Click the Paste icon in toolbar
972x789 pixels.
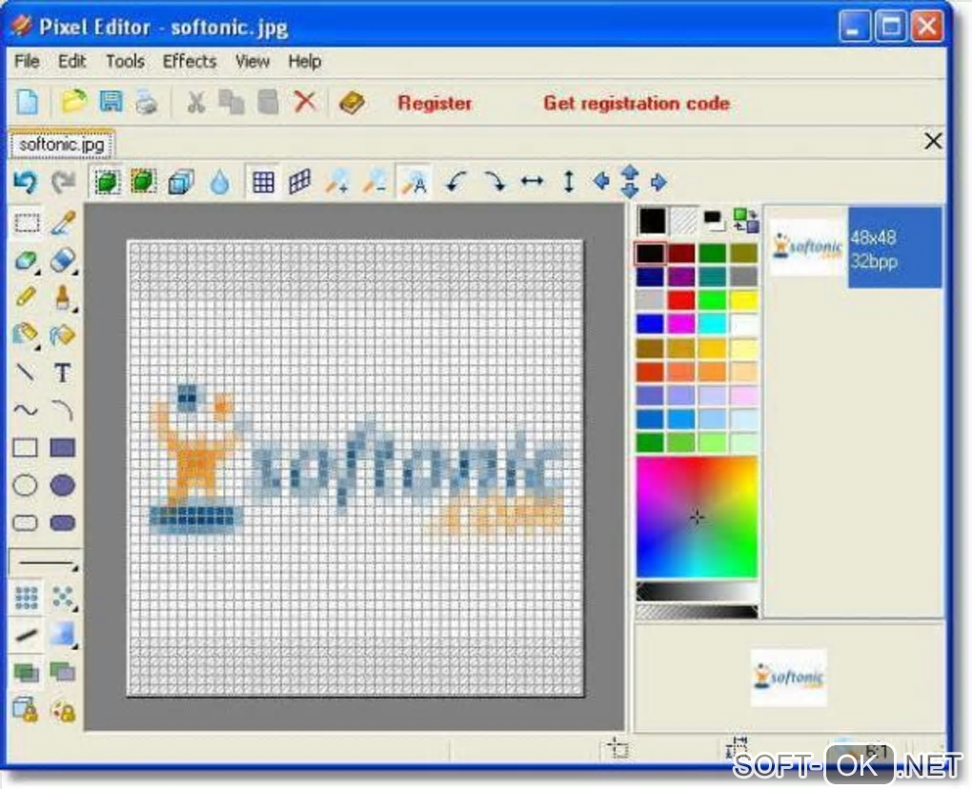point(268,102)
